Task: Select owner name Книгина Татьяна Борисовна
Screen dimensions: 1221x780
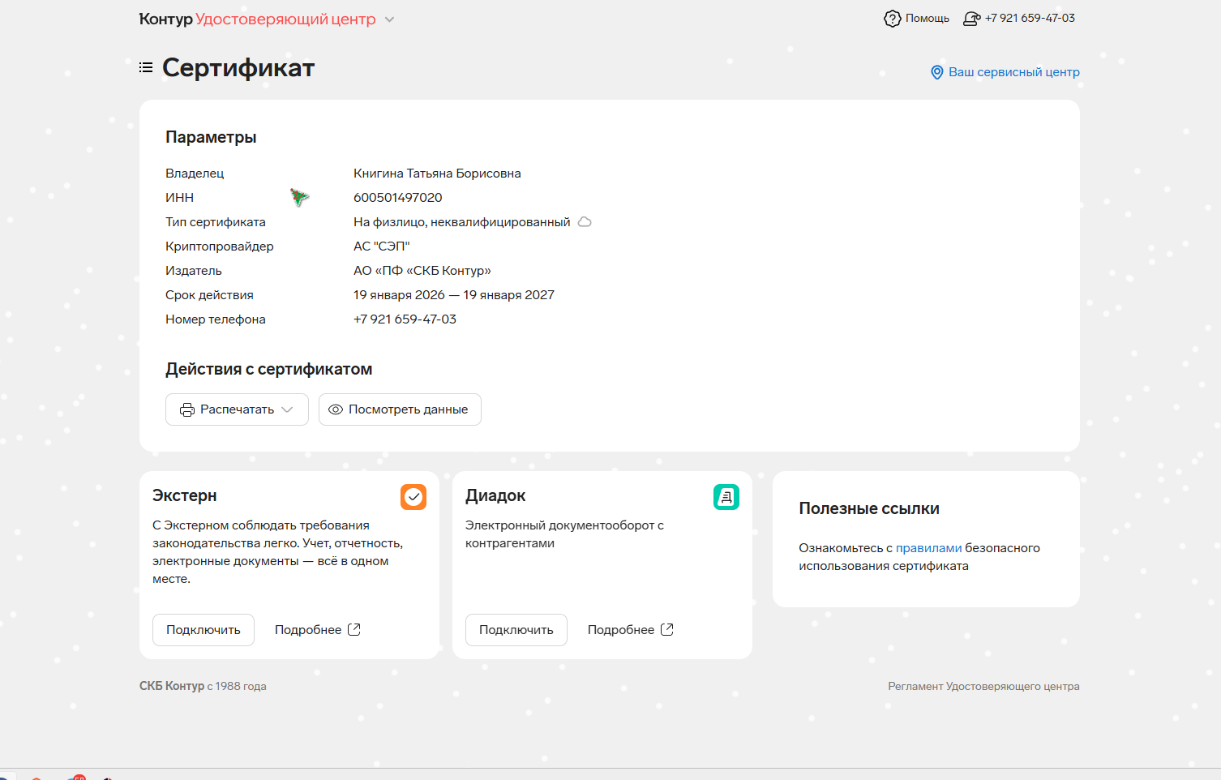Action: [437, 174]
